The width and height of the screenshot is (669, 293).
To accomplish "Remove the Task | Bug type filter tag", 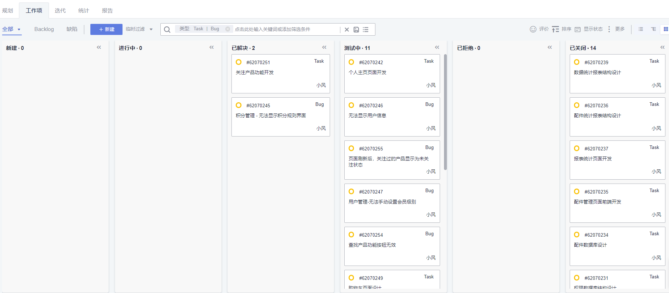I will tap(228, 29).
